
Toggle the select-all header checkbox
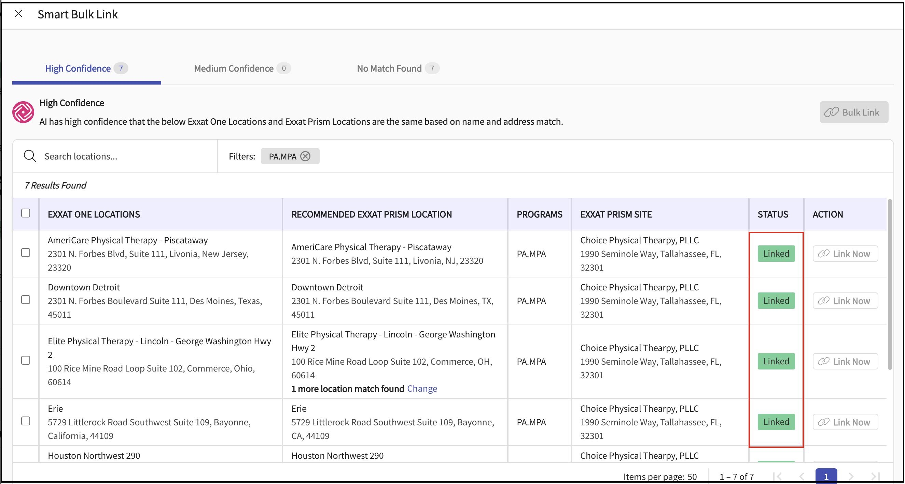26,213
